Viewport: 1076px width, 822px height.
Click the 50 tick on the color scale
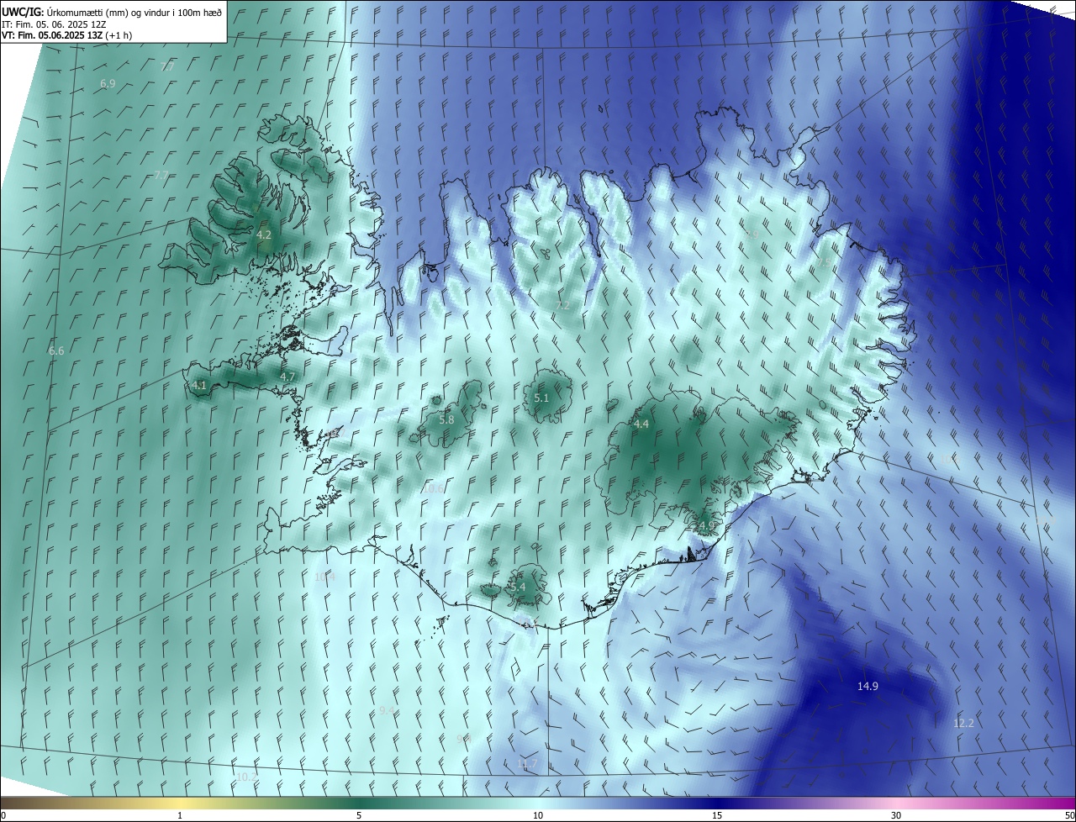(x=1069, y=815)
